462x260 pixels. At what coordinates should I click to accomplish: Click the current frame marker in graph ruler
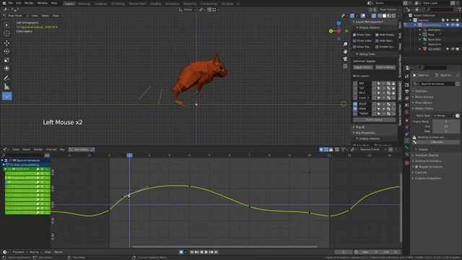(x=130, y=155)
